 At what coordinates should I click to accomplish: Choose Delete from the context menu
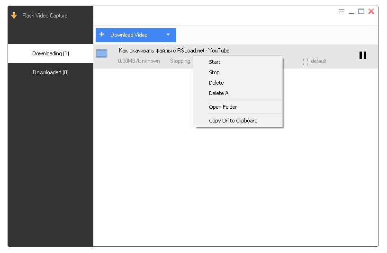click(x=216, y=83)
